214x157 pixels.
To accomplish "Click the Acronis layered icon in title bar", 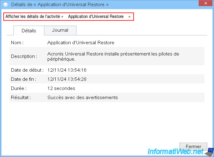I will pos(6,5).
